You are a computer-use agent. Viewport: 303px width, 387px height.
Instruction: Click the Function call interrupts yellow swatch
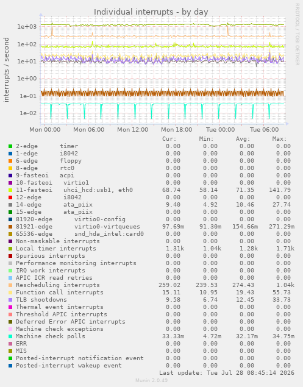tap(10, 293)
